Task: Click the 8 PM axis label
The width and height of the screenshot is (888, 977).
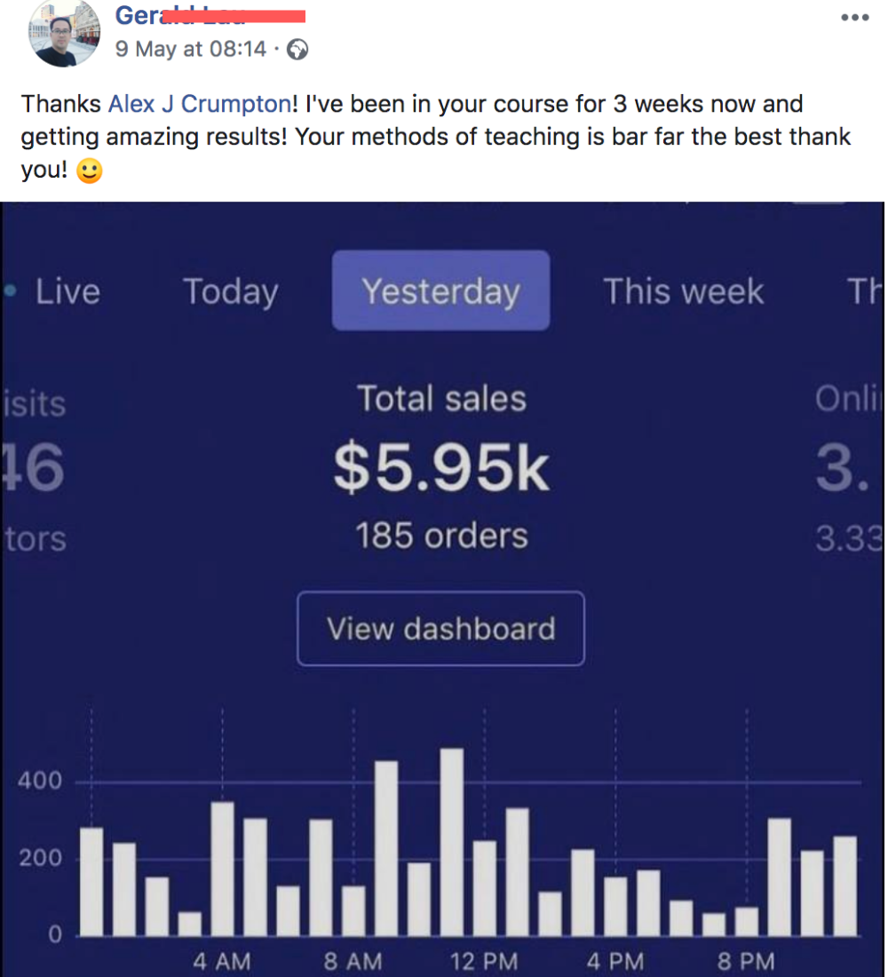Action: [746, 961]
